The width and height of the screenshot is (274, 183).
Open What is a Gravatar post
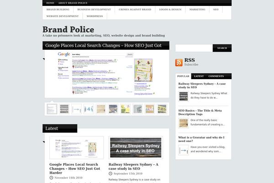pyautogui.click(x=201, y=139)
